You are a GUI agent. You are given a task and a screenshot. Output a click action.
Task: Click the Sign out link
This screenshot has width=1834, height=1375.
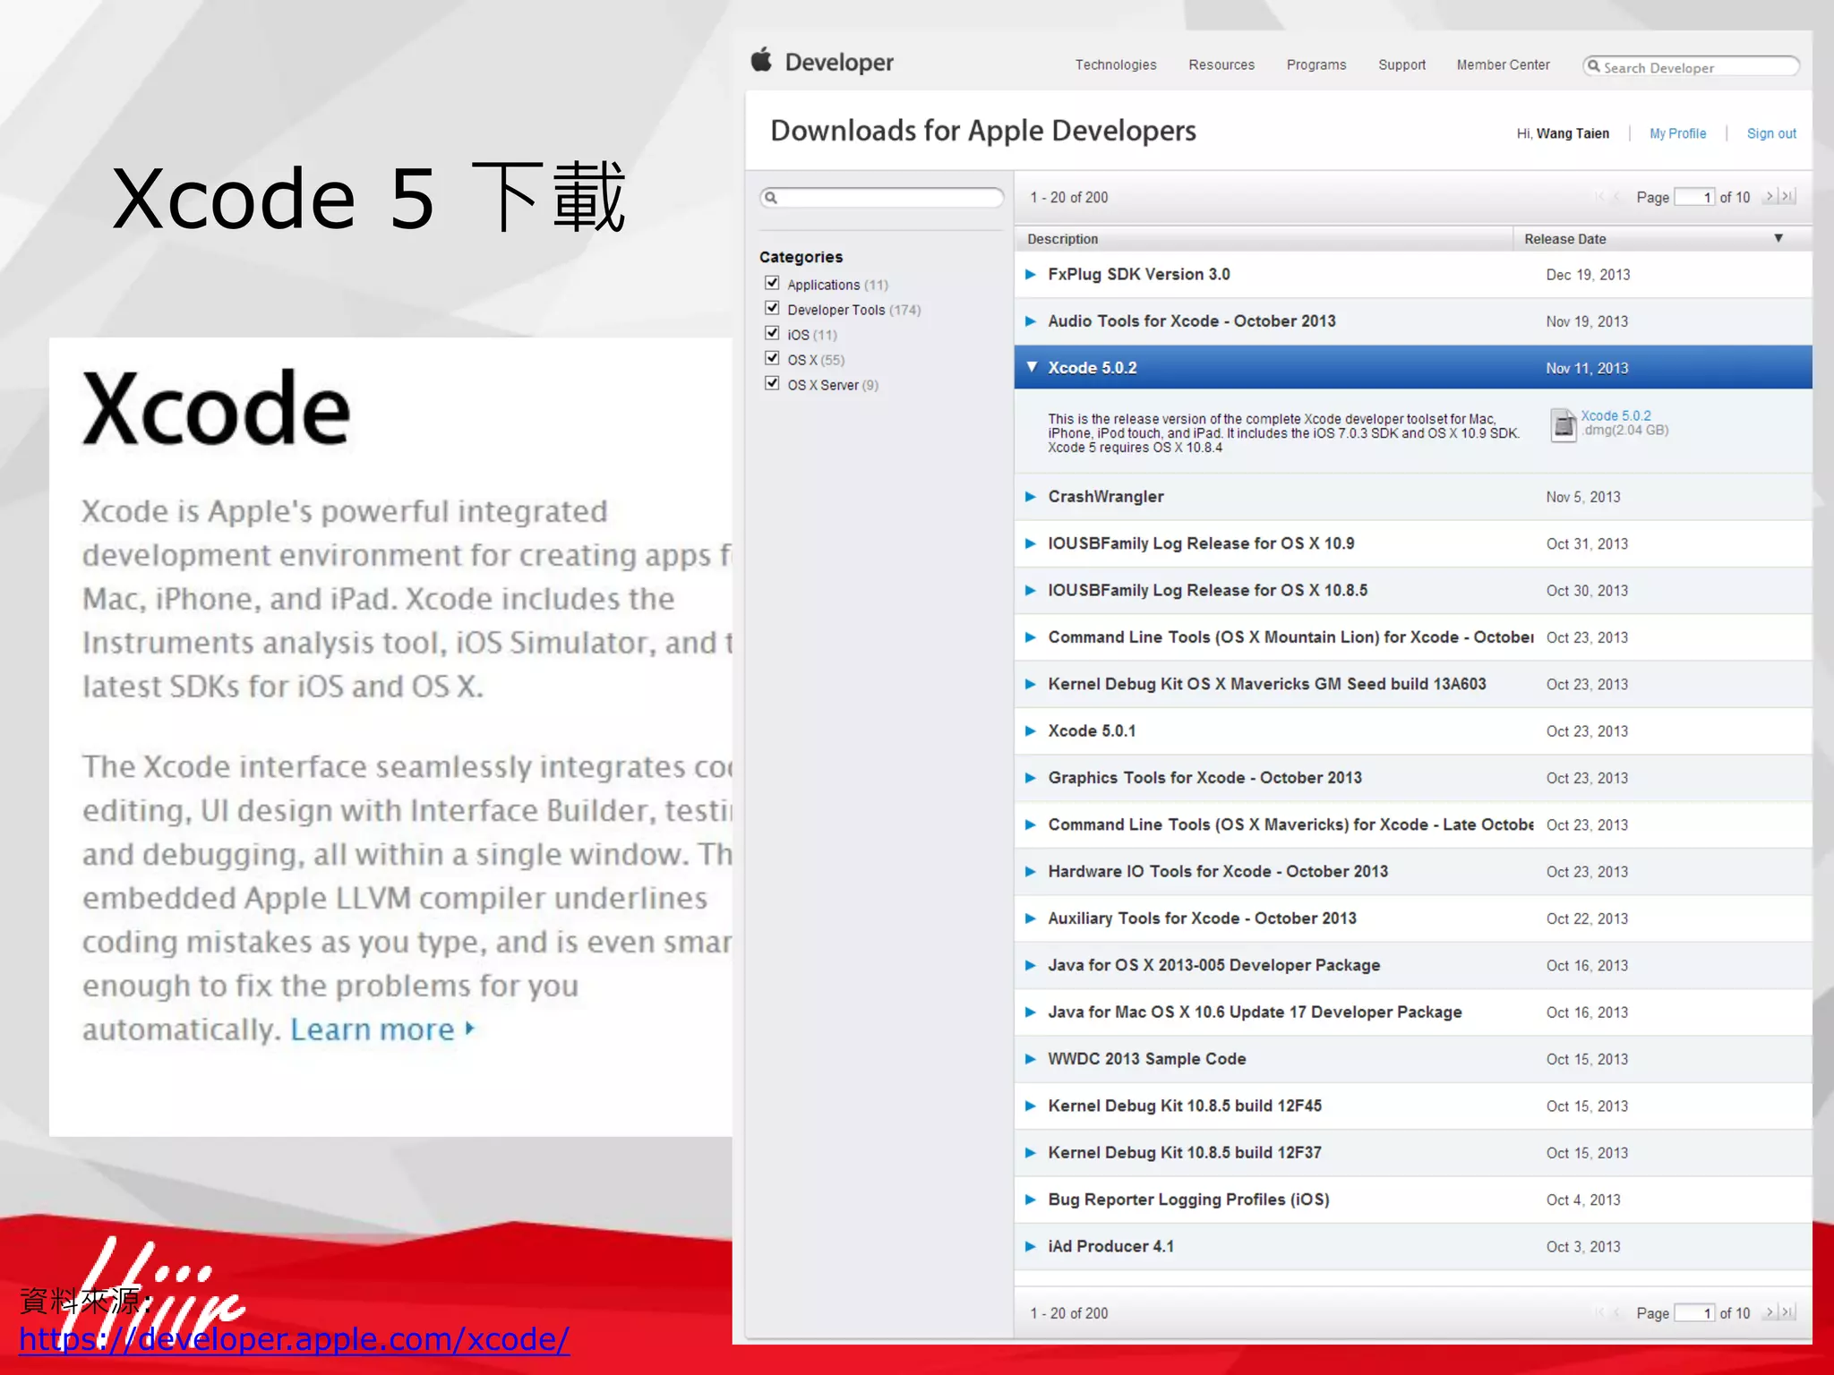tap(1771, 133)
